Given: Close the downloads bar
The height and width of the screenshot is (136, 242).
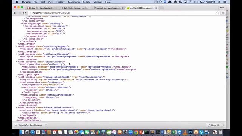Looking at the screenshot, I should 223,125.
